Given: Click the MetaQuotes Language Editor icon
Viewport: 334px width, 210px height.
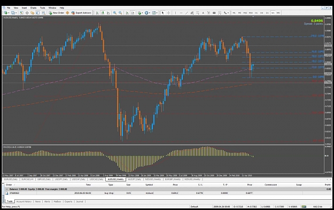Looking at the screenshot, I should coord(67,13).
